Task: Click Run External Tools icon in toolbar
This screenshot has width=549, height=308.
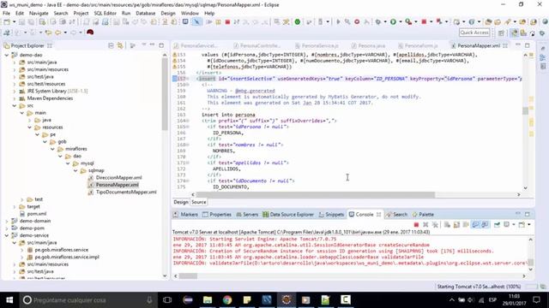Action: tap(408, 22)
